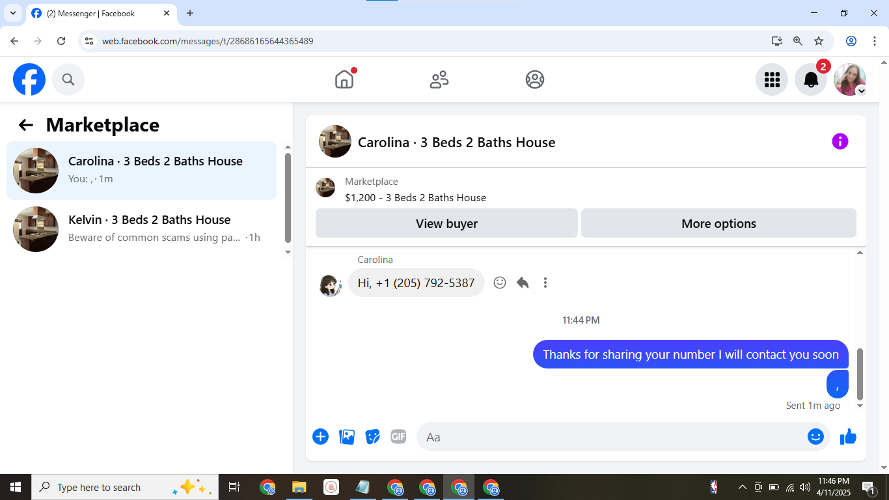Show hidden tray icons chevron
Image resolution: width=889 pixels, height=500 pixels.
click(x=742, y=487)
